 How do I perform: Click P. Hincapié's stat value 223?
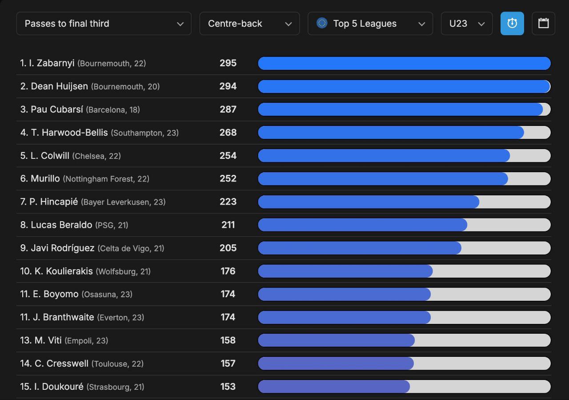click(228, 202)
